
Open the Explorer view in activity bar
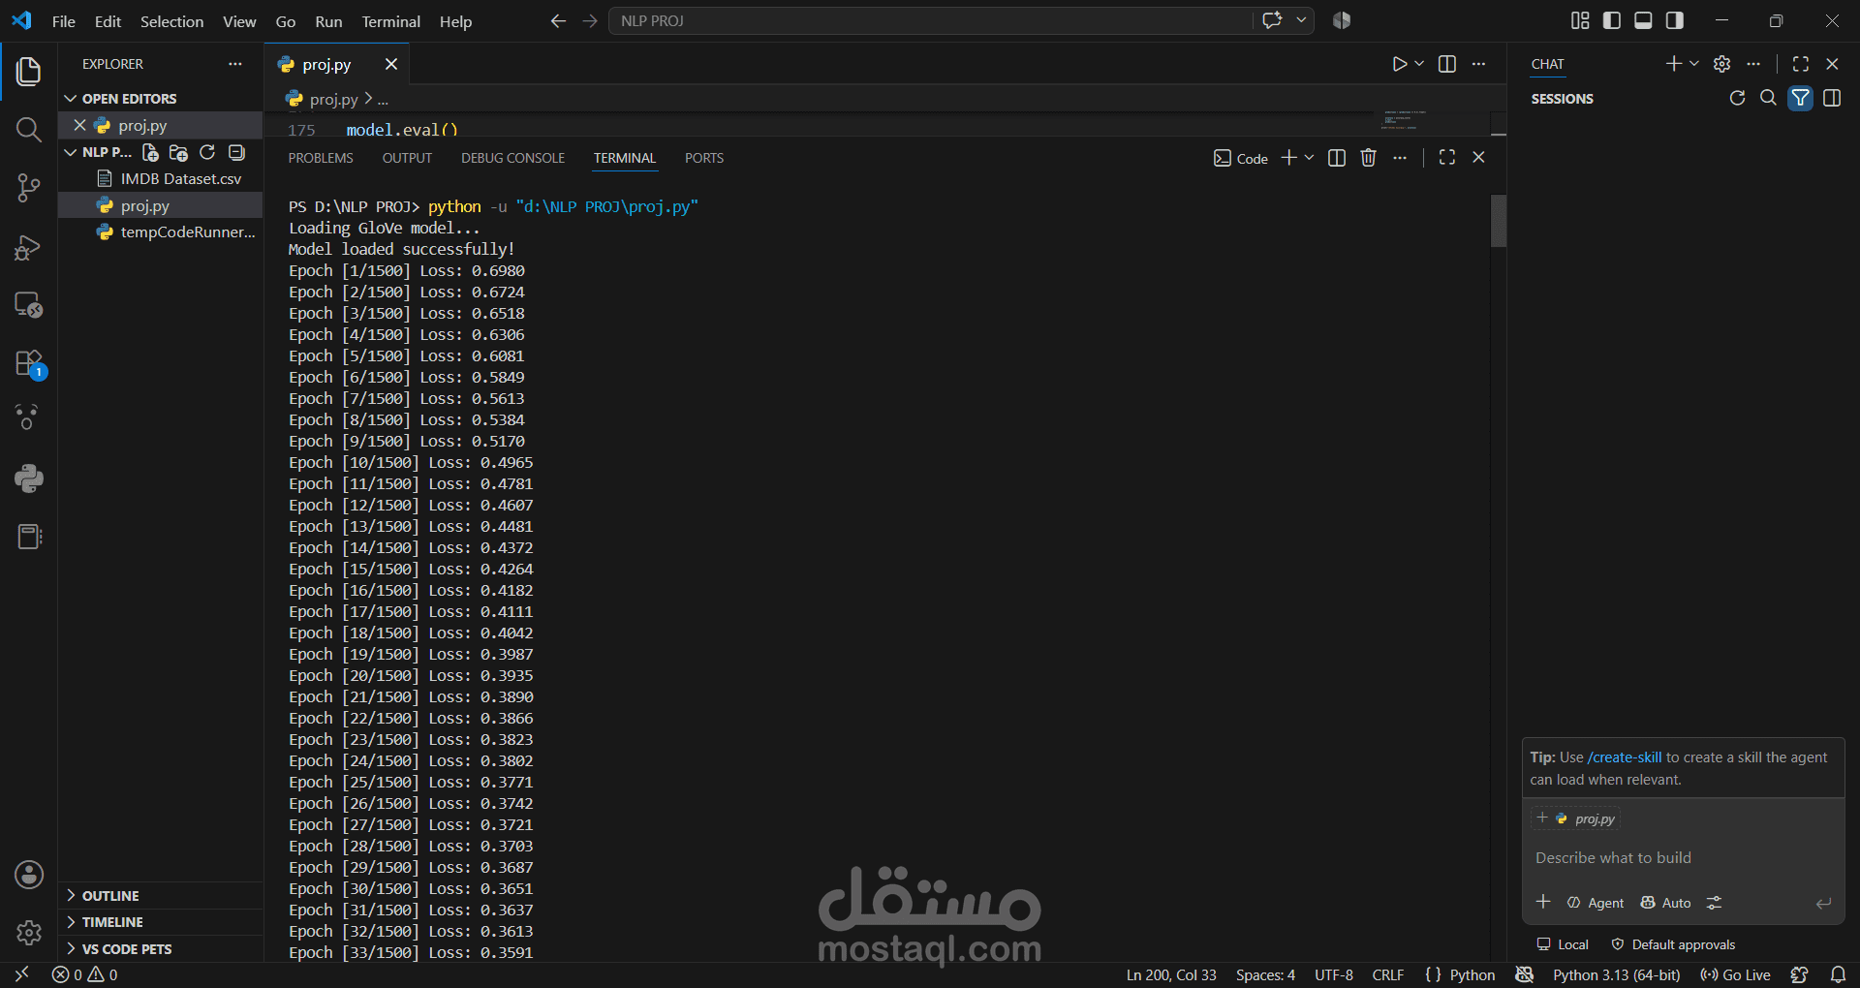click(29, 71)
